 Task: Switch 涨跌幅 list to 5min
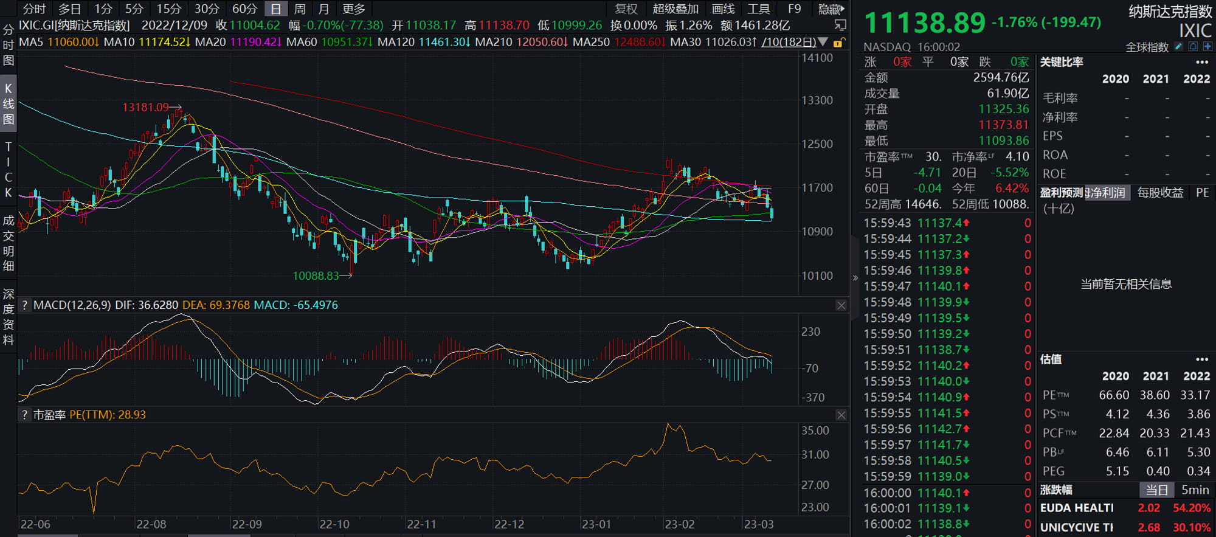point(1195,490)
